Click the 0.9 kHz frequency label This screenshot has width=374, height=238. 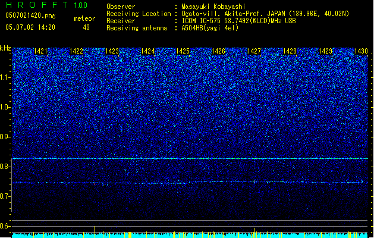click(5, 137)
